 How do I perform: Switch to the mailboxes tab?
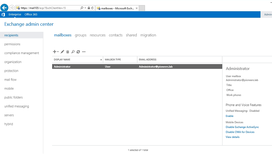coord(63,35)
